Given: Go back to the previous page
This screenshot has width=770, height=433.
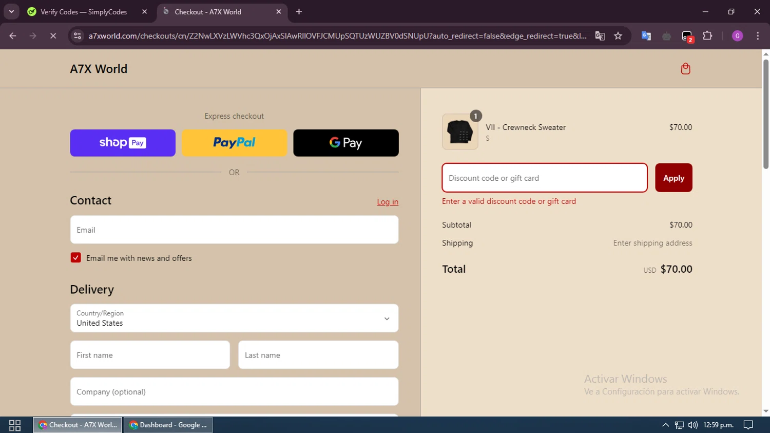Looking at the screenshot, I should (x=13, y=36).
